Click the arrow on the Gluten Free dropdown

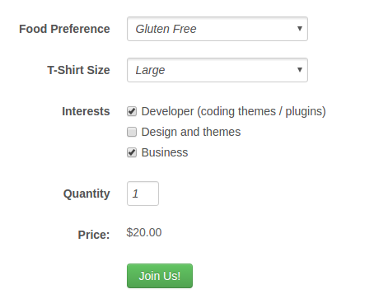300,29
